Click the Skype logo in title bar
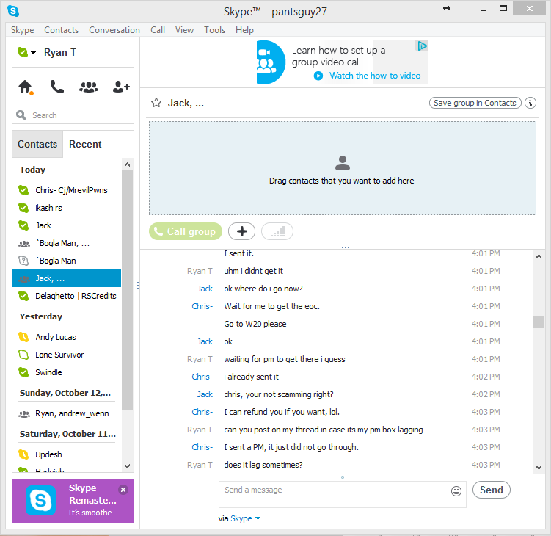 click(x=13, y=11)
